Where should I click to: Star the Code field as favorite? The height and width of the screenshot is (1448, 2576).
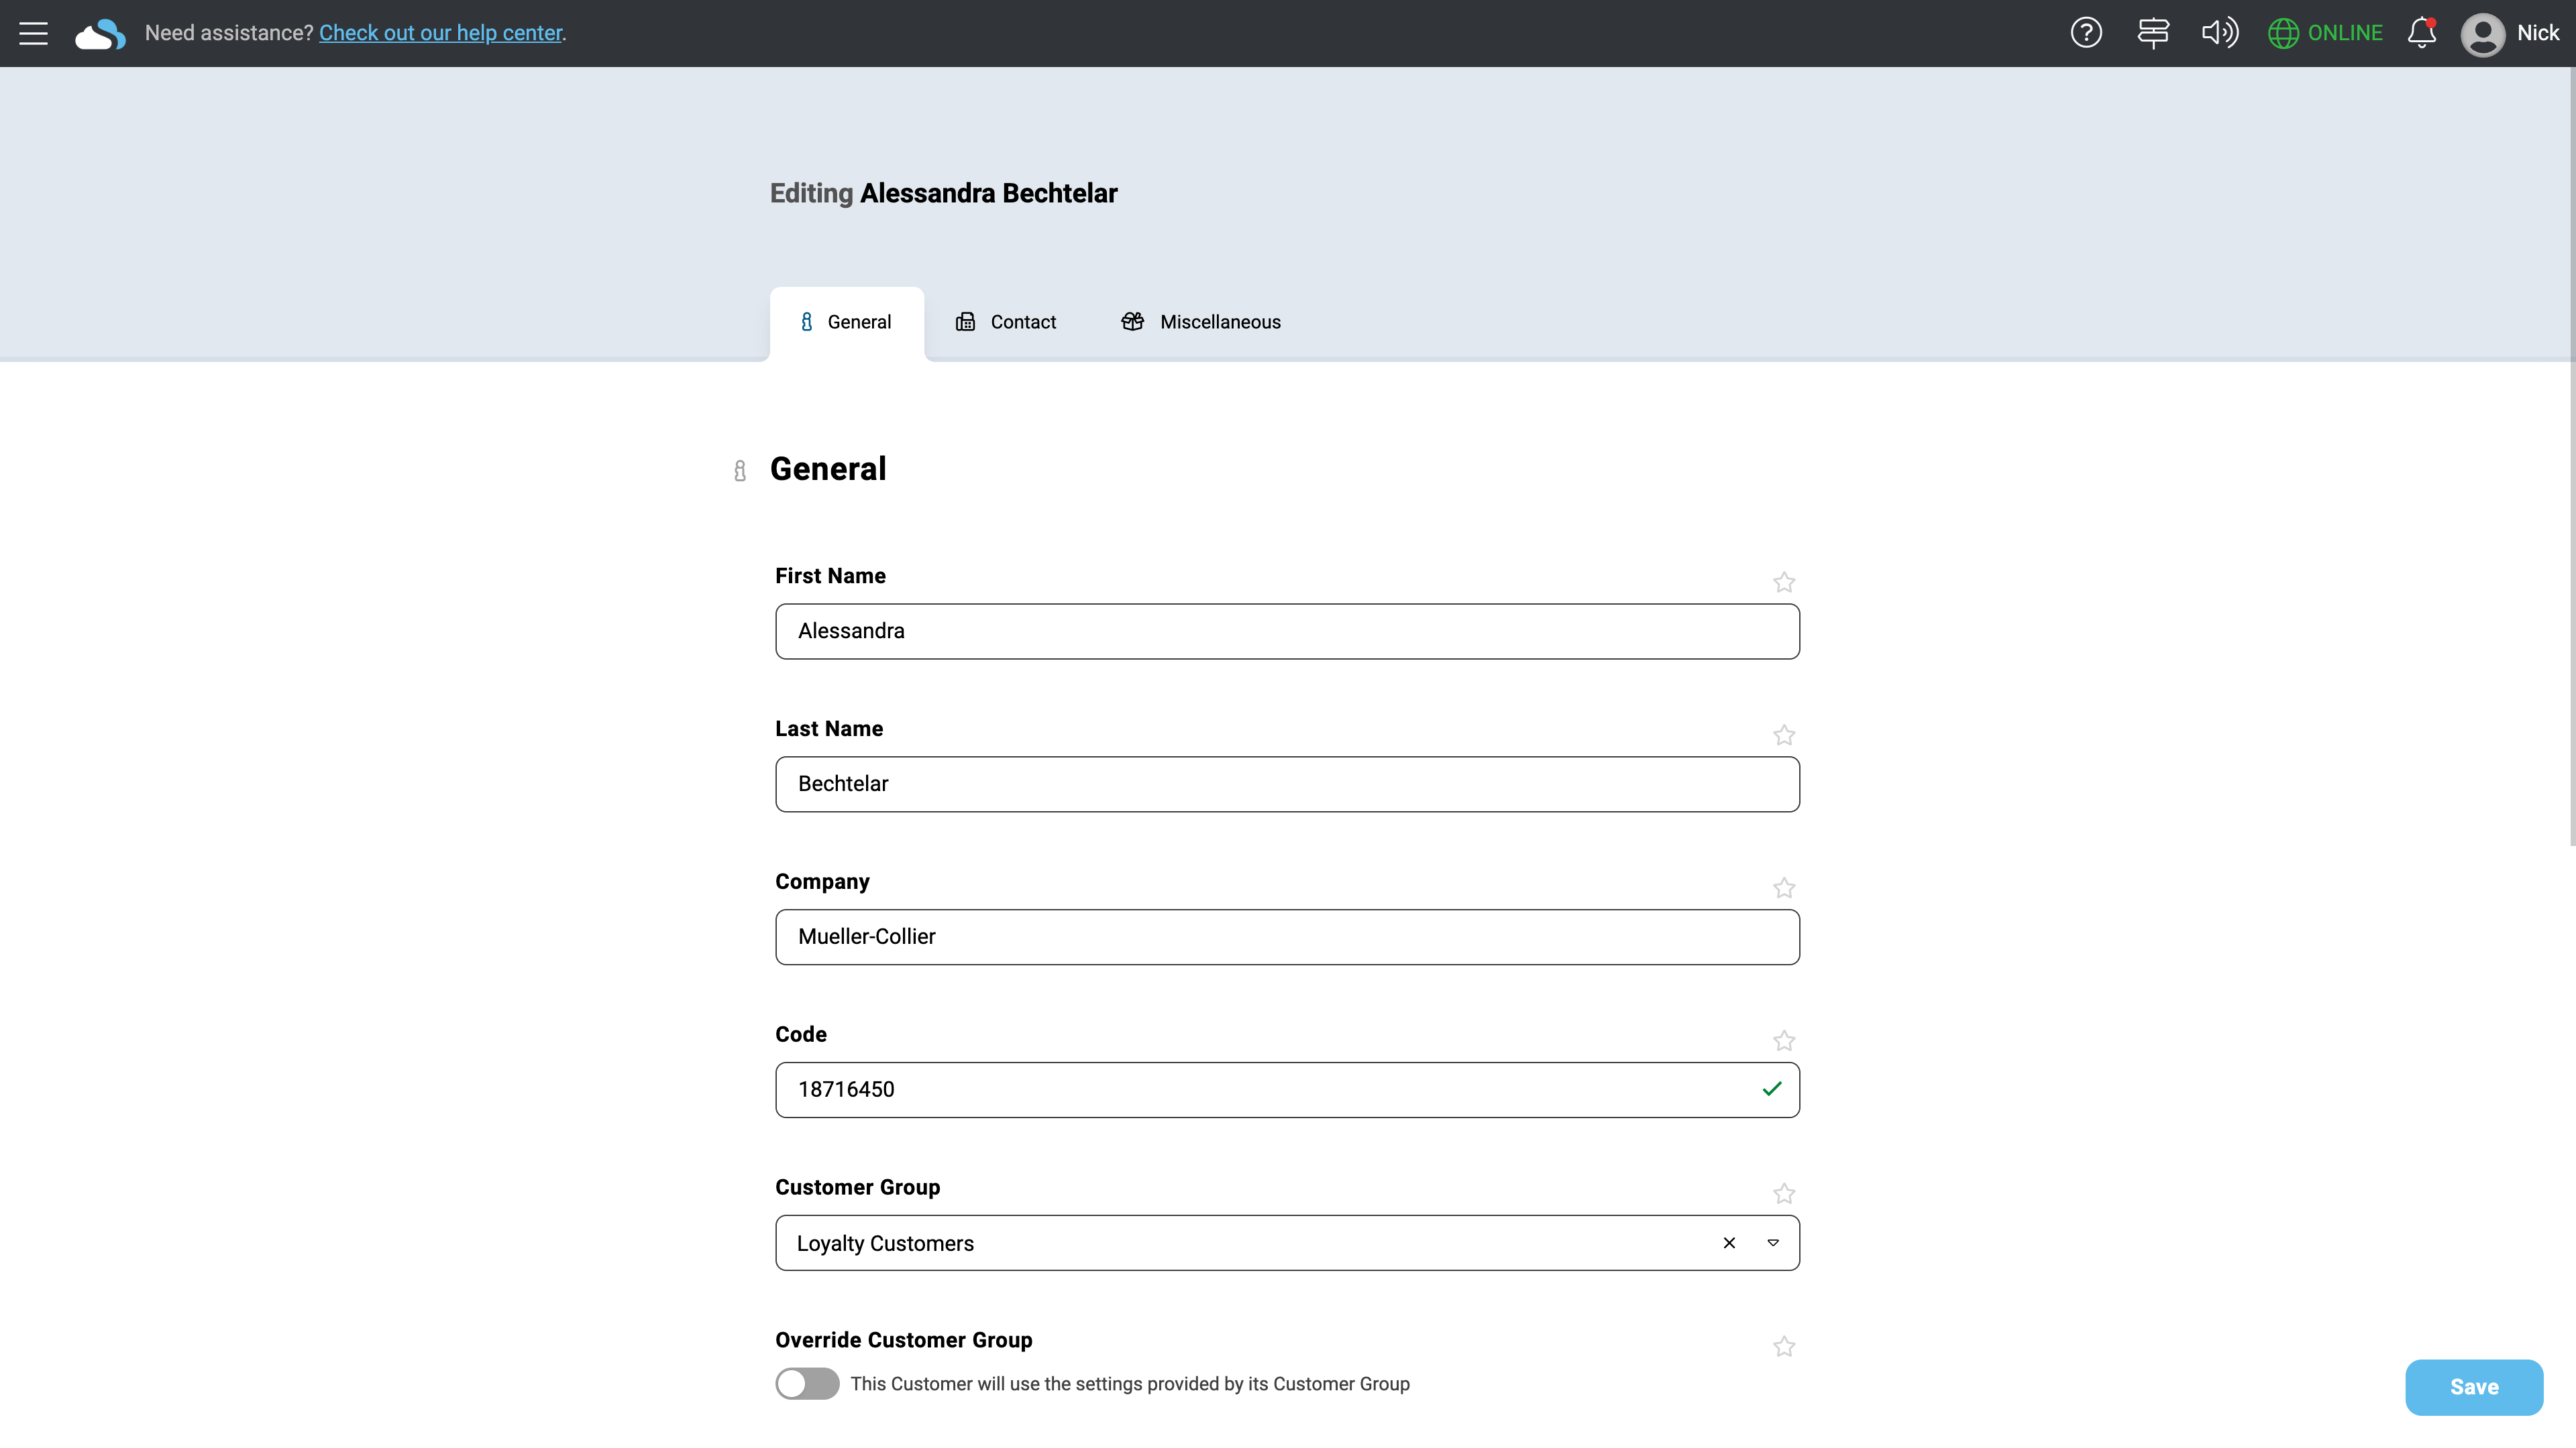[x=1784, y=1040]
